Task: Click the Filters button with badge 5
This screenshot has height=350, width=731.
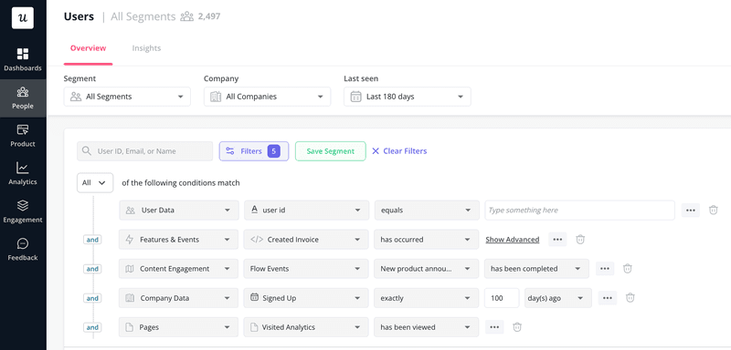Action: (x=254, y=151)
